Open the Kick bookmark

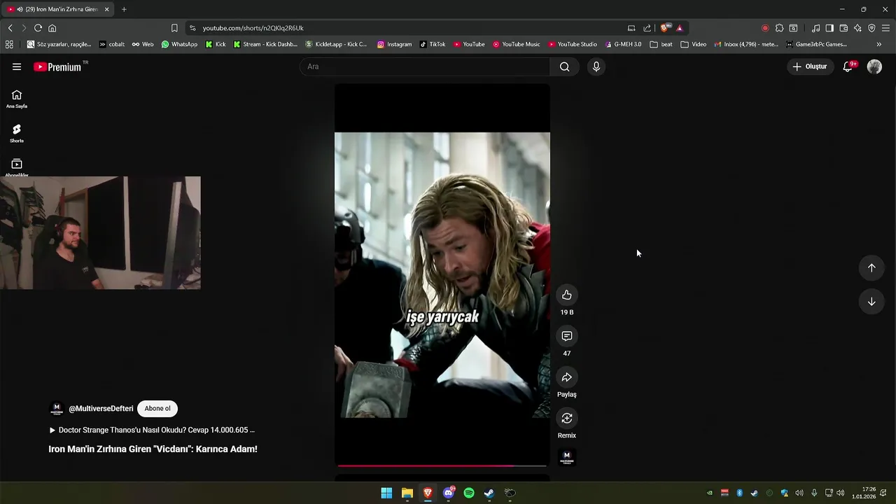click(216, 44)
